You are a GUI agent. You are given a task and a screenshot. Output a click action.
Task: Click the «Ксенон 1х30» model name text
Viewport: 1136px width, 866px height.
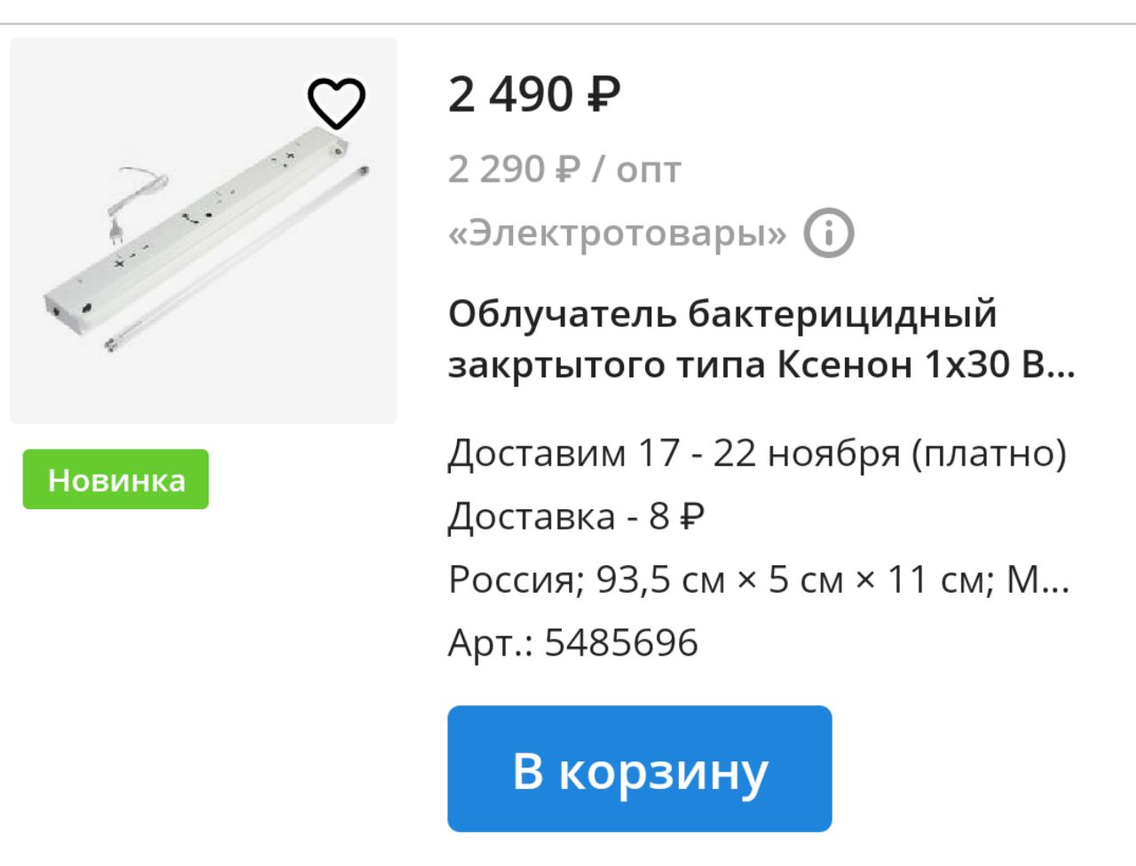coord(894,365)
